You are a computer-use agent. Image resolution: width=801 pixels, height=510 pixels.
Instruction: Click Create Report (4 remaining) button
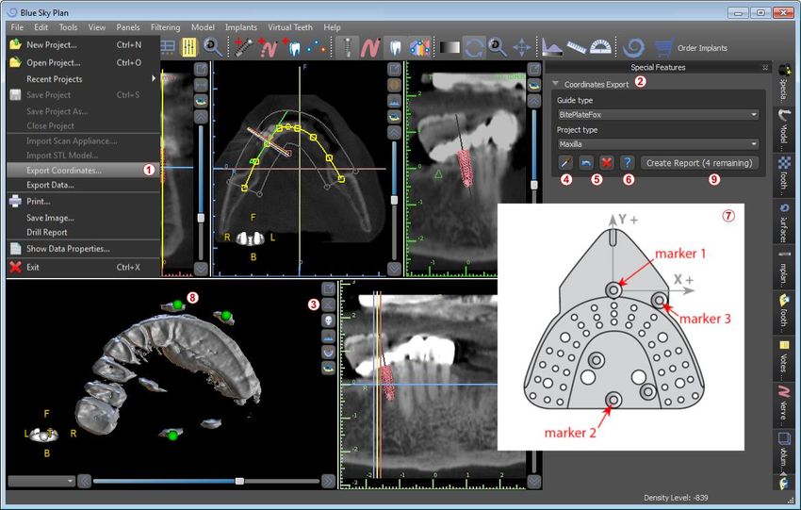[x=699, y=163]
